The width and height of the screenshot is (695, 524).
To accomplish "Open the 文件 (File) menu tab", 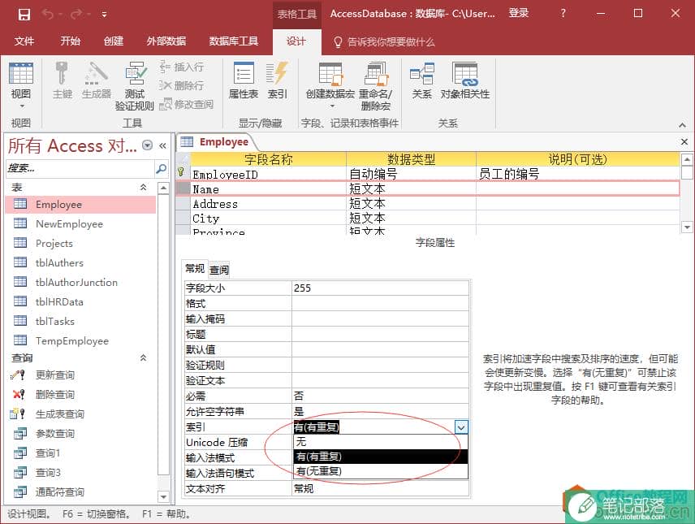I will coord(24,41).
